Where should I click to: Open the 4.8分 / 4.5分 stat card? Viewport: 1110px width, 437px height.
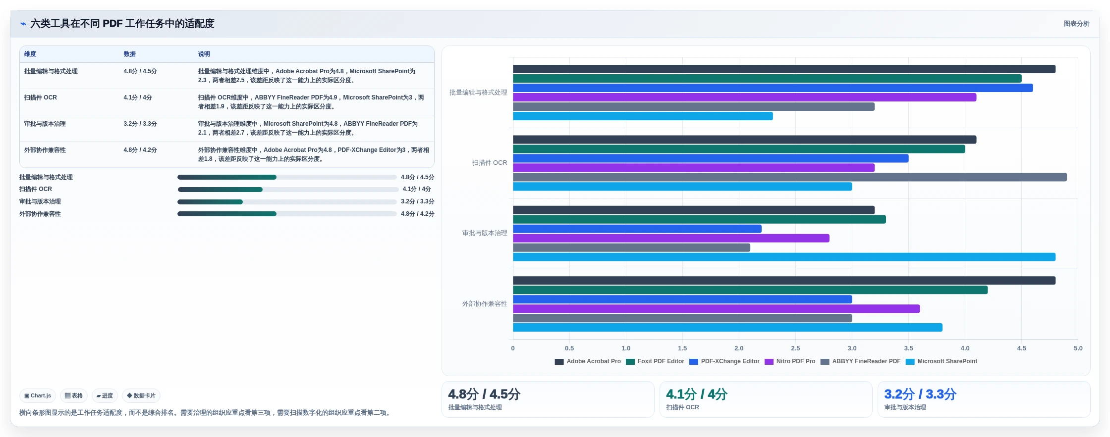(548, 399)
